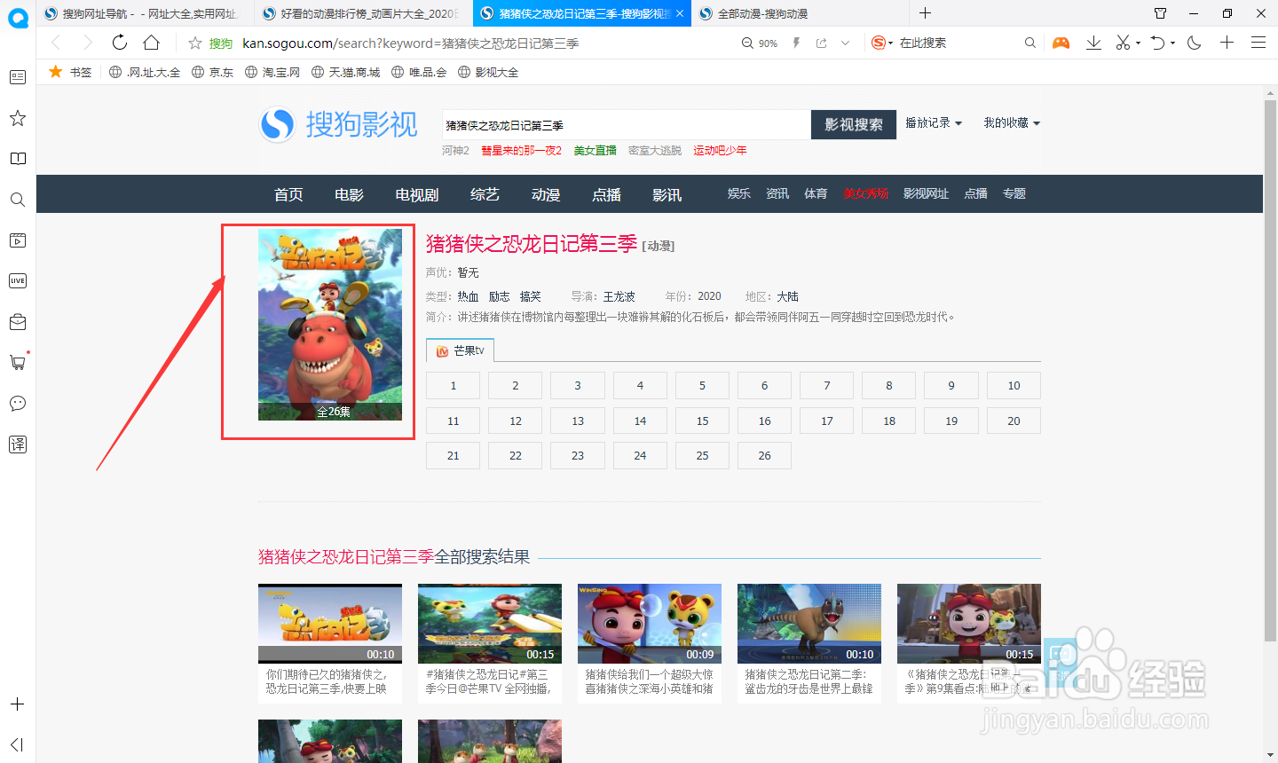Add a sidebar app with plus icon

click(x=18, y=704)
